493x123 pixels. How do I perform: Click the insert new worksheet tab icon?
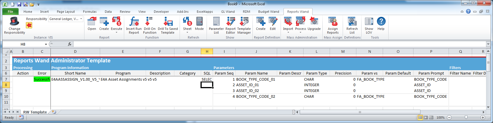(54, 112)
